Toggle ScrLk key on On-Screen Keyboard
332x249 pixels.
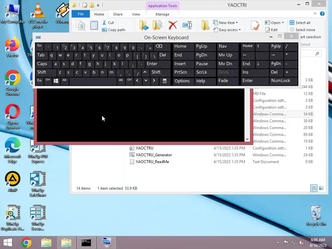(205, 72)
